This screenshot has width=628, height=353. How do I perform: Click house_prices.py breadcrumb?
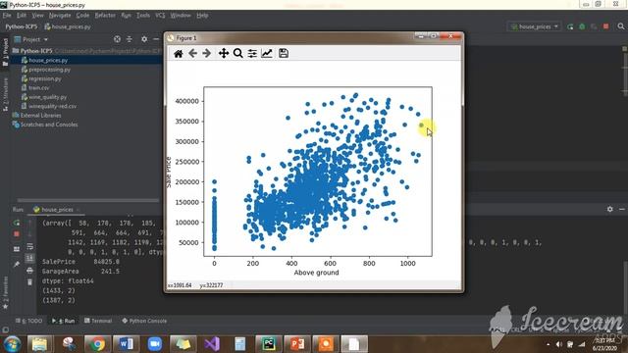coord(68,26)
